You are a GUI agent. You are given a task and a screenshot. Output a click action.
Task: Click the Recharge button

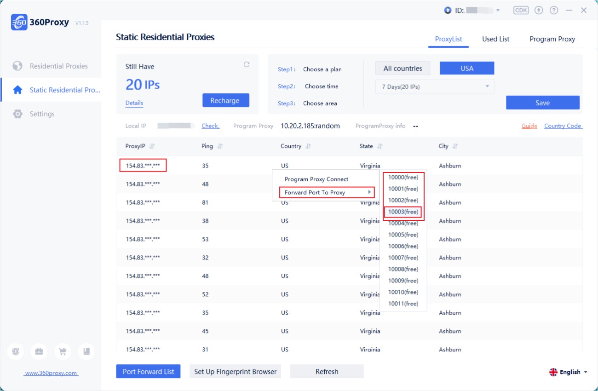coord(226,100)
